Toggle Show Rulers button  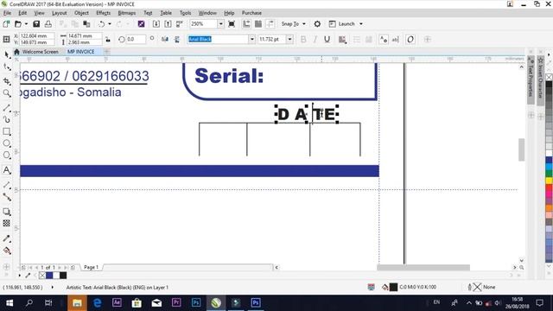click(x=246, y=24)
